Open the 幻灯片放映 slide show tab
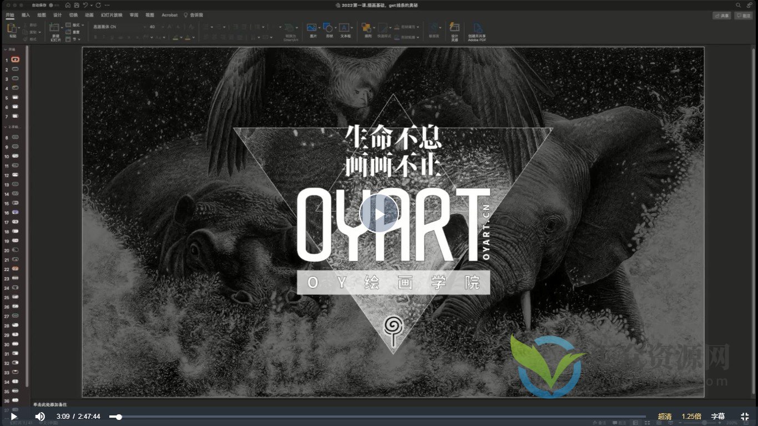 click(112, 15)
